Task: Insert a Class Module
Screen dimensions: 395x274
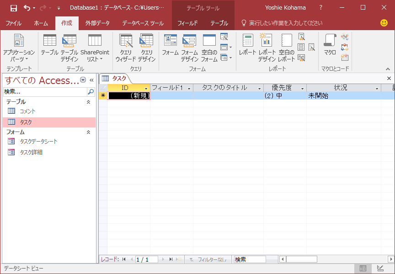Action: [x=345, y=47]
